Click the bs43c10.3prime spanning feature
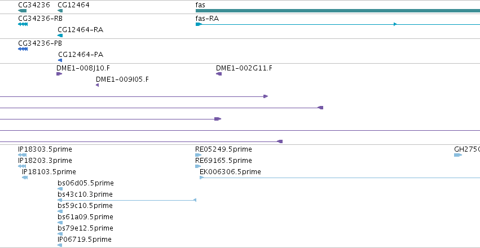The height and width of the screenshot is (248, 480). [127, 200]
